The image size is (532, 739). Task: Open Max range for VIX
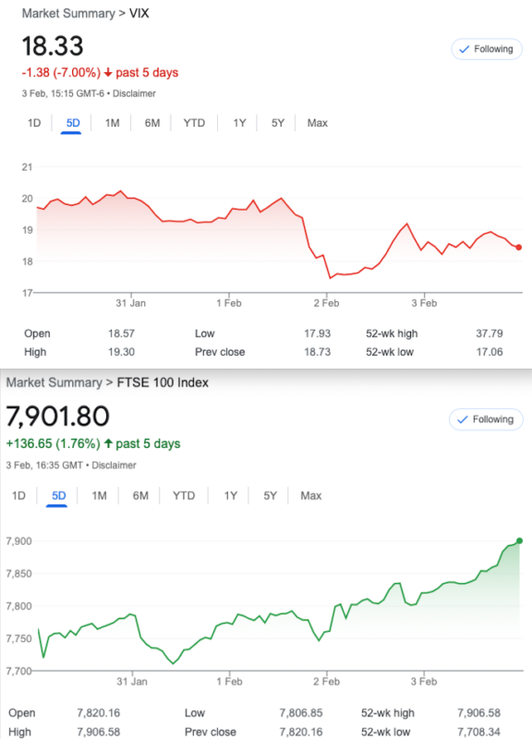(317, 123)
